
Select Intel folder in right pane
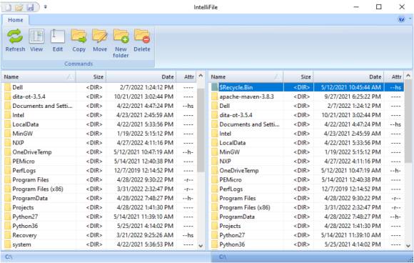tap(308, 134)
